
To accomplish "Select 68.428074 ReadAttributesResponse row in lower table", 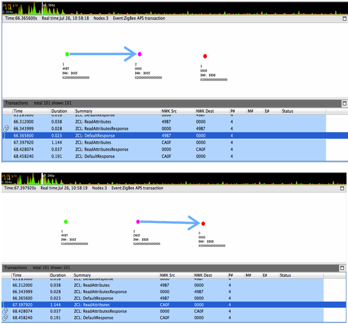I will click(163, 311).
